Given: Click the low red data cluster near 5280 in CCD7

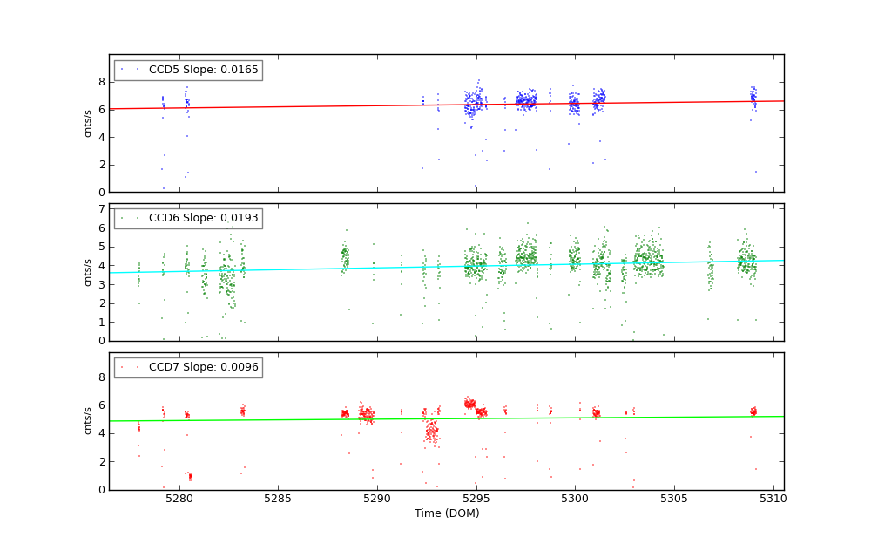Looking at the screenshot, I should [190, 476].
